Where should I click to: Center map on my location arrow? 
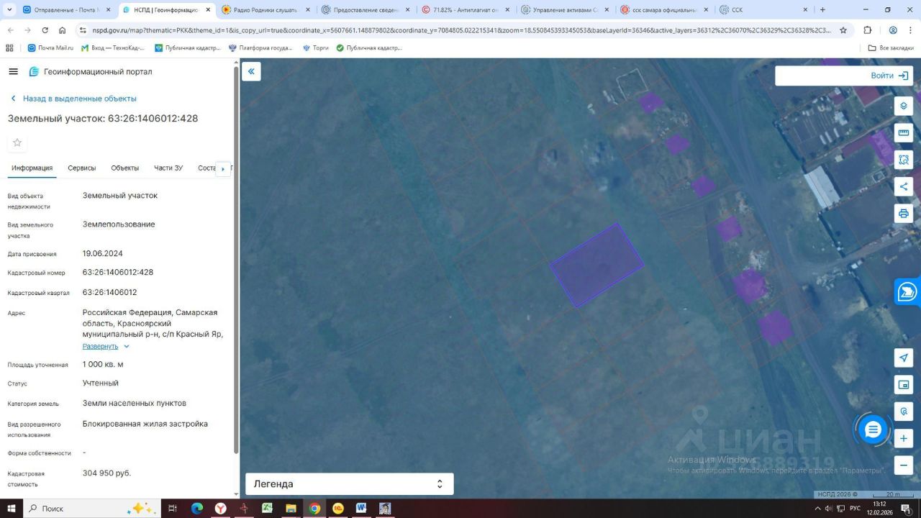tap(904, 358)
